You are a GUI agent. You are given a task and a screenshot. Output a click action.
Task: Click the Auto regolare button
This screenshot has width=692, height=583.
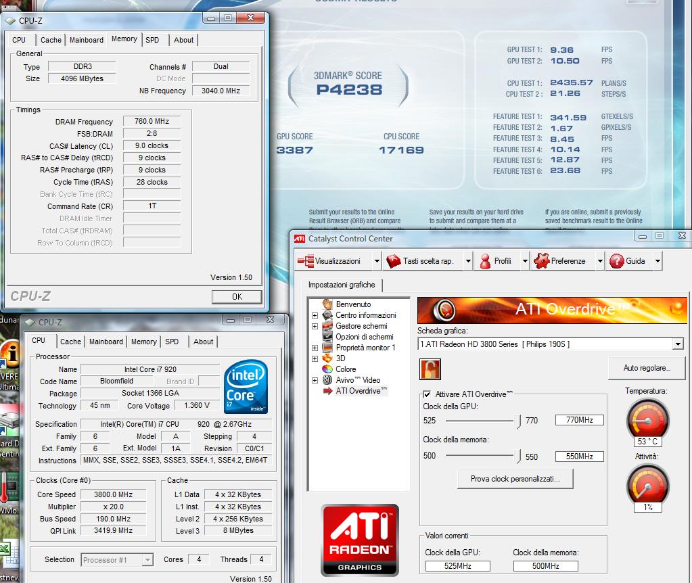[x=647, y=368]
